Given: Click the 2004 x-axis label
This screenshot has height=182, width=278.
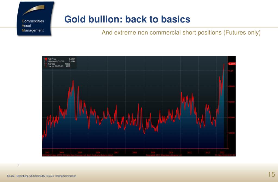Looking at the screenshot, I should (61, 152).
